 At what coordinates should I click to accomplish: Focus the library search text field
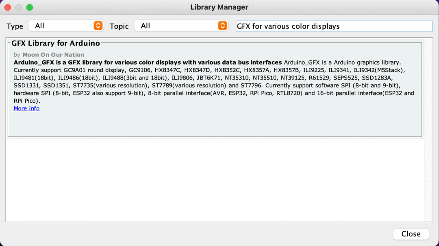tap(334, 26)
